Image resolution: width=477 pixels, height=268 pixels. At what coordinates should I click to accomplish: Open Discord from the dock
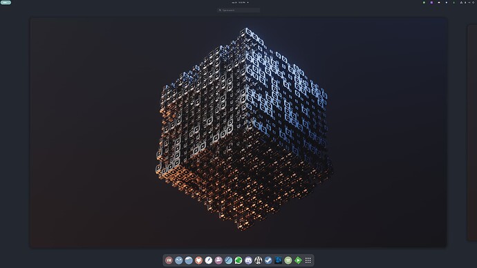coord(248,260)
